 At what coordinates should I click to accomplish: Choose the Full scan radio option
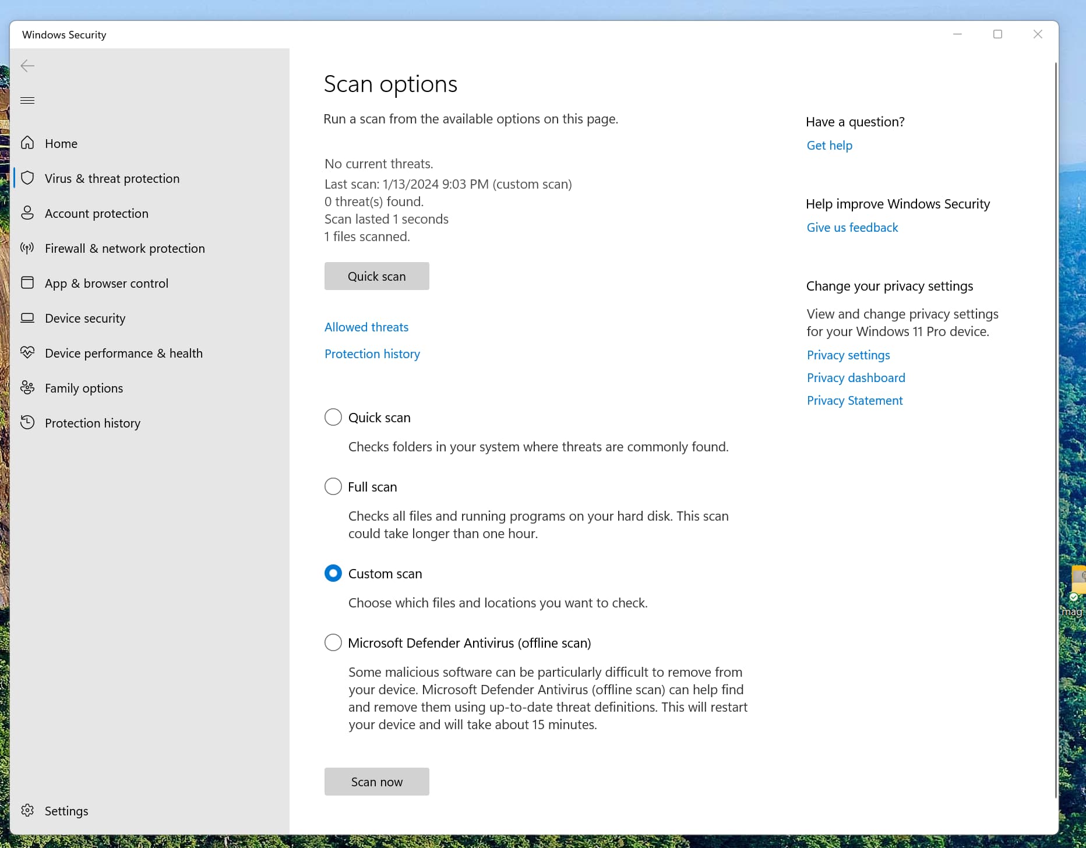tap(333, 486)
